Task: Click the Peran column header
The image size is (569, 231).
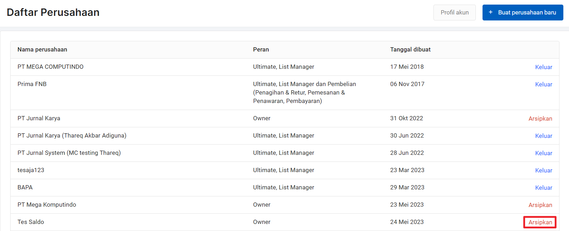Action: (x=261, y=49)
